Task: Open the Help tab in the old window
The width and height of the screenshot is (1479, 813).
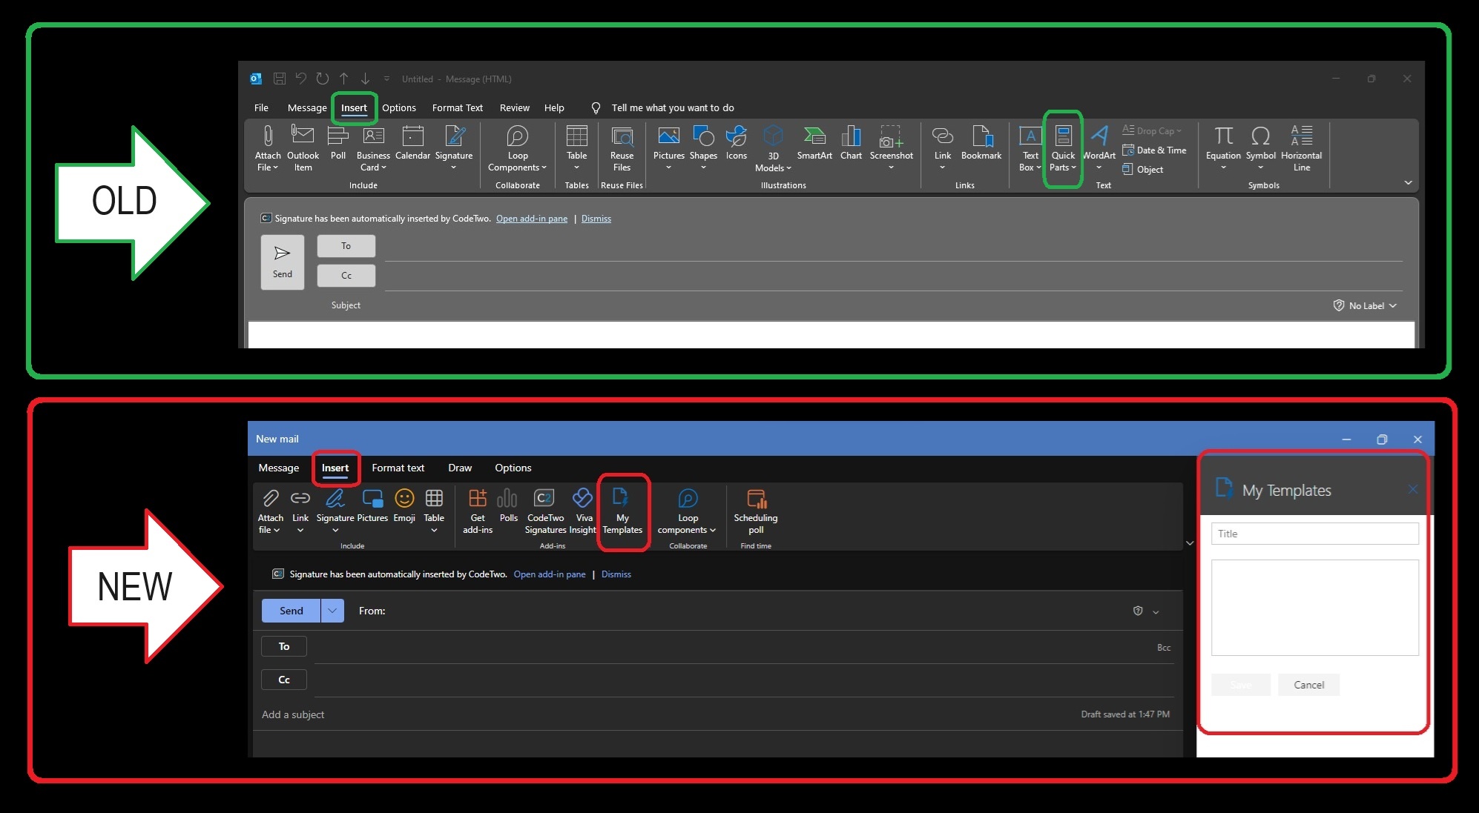Action: (x=554, y=108)
